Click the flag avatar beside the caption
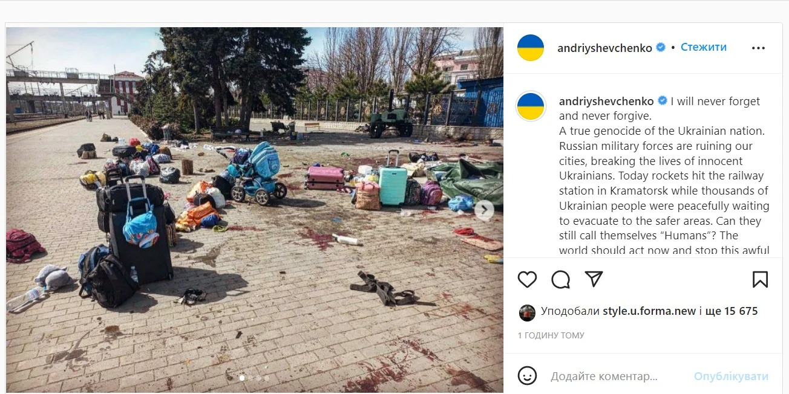The height and width of the screenshot is (394, 789). 531,107
